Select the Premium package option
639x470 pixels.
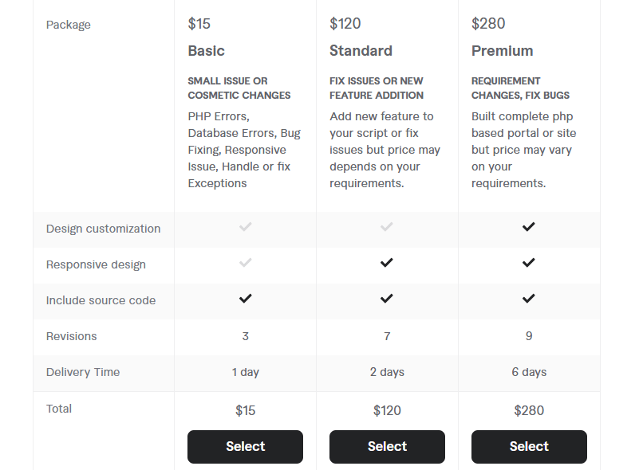point(529,446)
